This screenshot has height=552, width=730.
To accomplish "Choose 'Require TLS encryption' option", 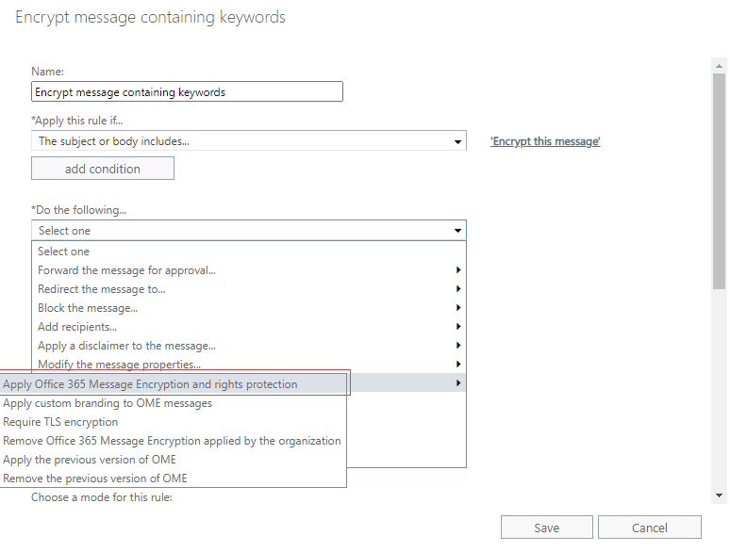I will tap(60, 422).
